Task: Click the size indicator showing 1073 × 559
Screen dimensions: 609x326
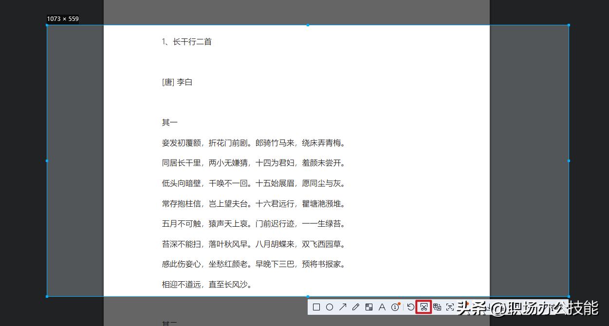Action: point(63,18)
